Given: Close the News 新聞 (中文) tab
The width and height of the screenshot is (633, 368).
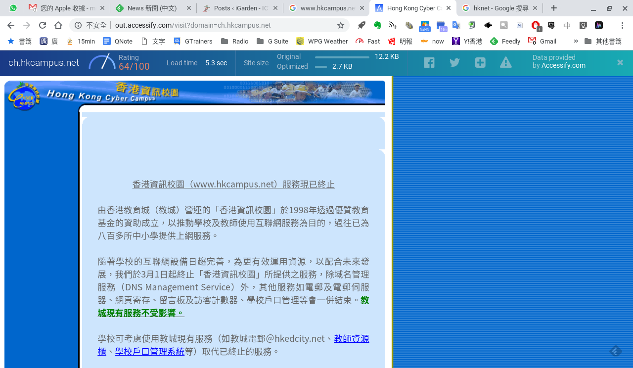Looking at the screenshot, I should click(x=189, y=8).
